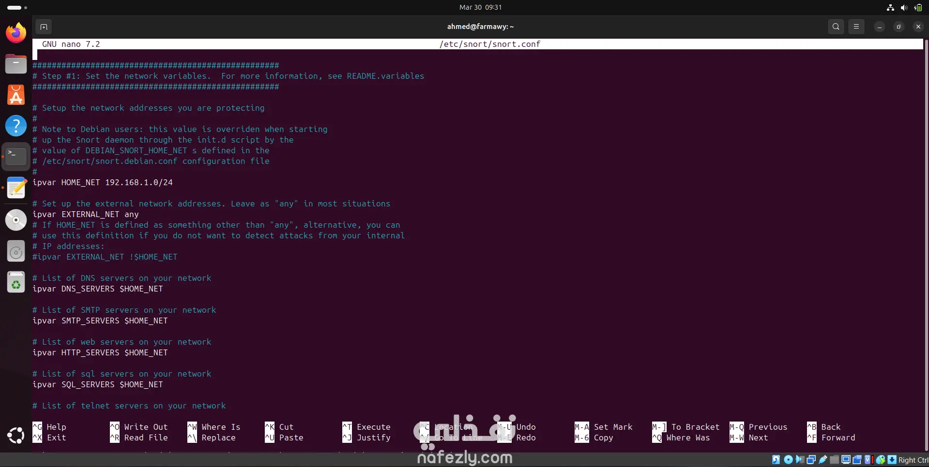The width and height of the screenshot is (929, 467).
Task: Click the commented #ipvar EXTERNAL_NET !$HOME_NET line
Action: 105,257
